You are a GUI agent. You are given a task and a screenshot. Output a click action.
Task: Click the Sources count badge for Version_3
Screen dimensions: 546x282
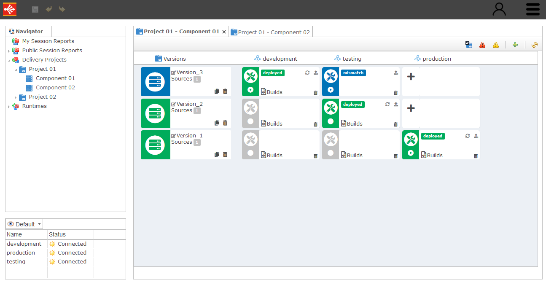click(x=197, y=79)
